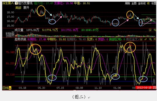157x101 pixels.
Task: Click the 展开 button
Action: click(x=26, y=8)
